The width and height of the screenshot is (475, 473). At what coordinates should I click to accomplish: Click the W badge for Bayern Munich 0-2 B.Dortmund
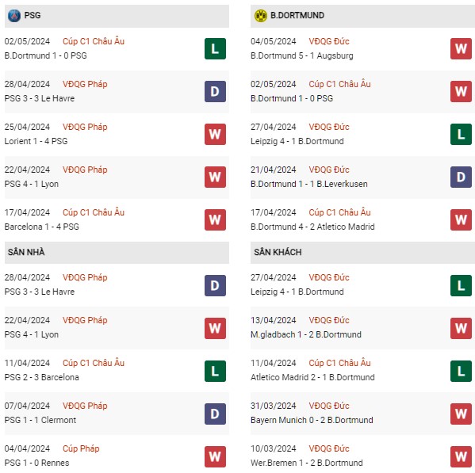pos(461,414)
